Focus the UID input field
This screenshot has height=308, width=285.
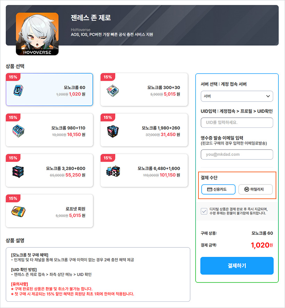[237, 123]
